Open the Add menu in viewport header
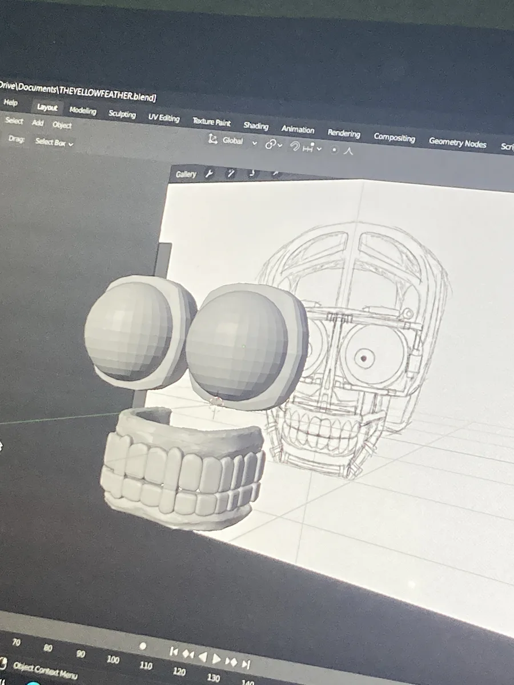 pos(38,123)
